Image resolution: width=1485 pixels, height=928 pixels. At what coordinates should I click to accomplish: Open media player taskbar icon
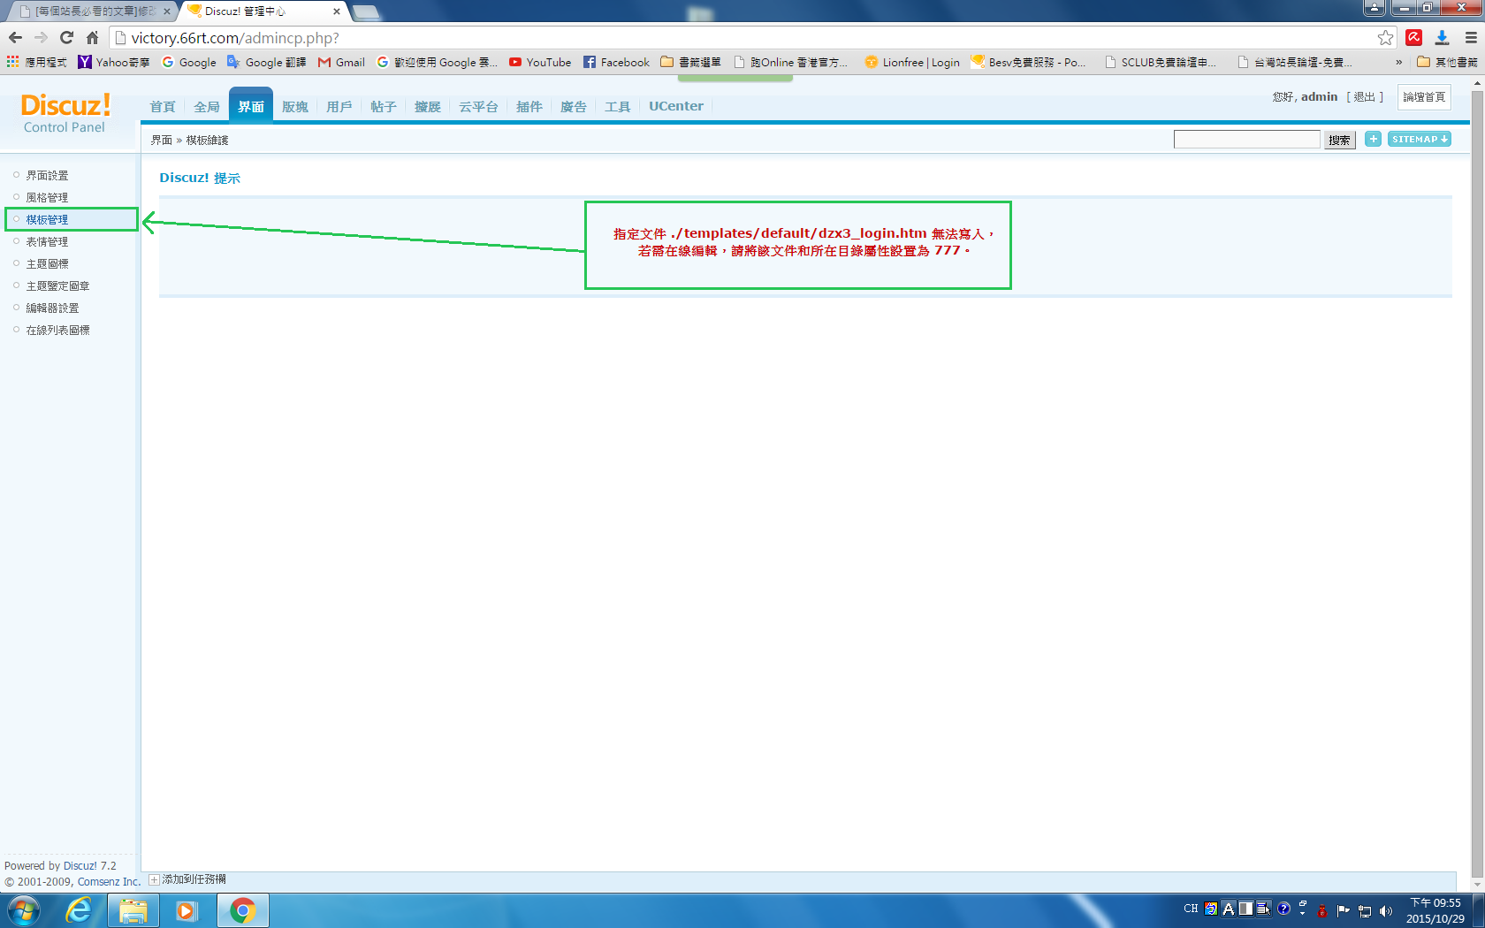pyautogui.click(x=187, y=910)
